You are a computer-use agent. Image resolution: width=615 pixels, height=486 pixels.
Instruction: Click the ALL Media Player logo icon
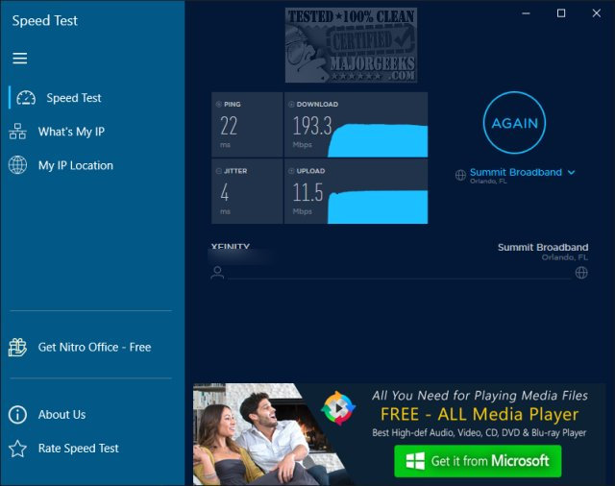tap(338, 408)
